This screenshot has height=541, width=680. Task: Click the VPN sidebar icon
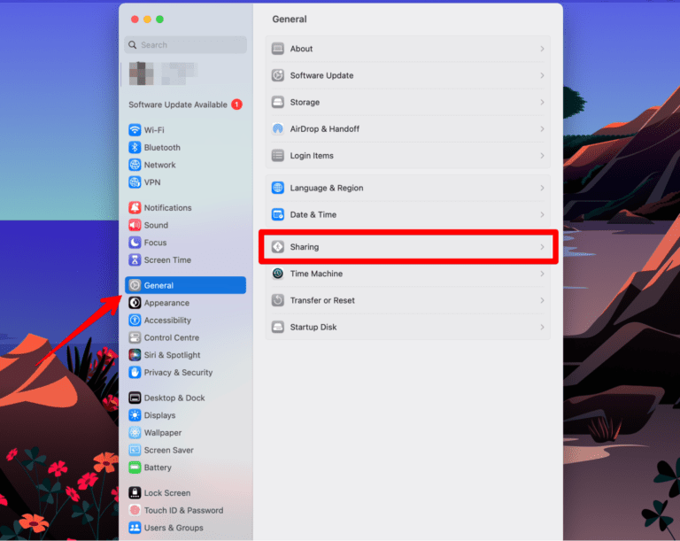click(x=135, y=182)
